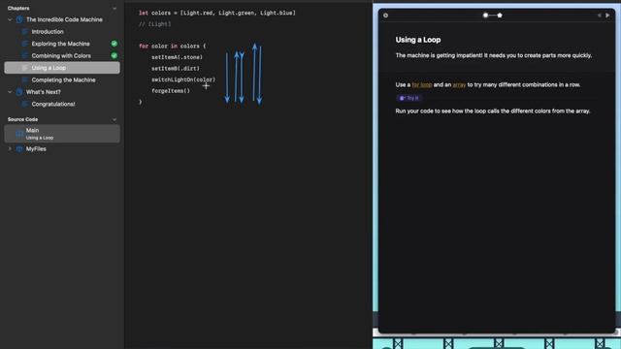Image resolution: width=621 pixels, height=349 pixels.
Task: Click the setItemB(.dirt) code line
Action: click(x=176, y=69)
